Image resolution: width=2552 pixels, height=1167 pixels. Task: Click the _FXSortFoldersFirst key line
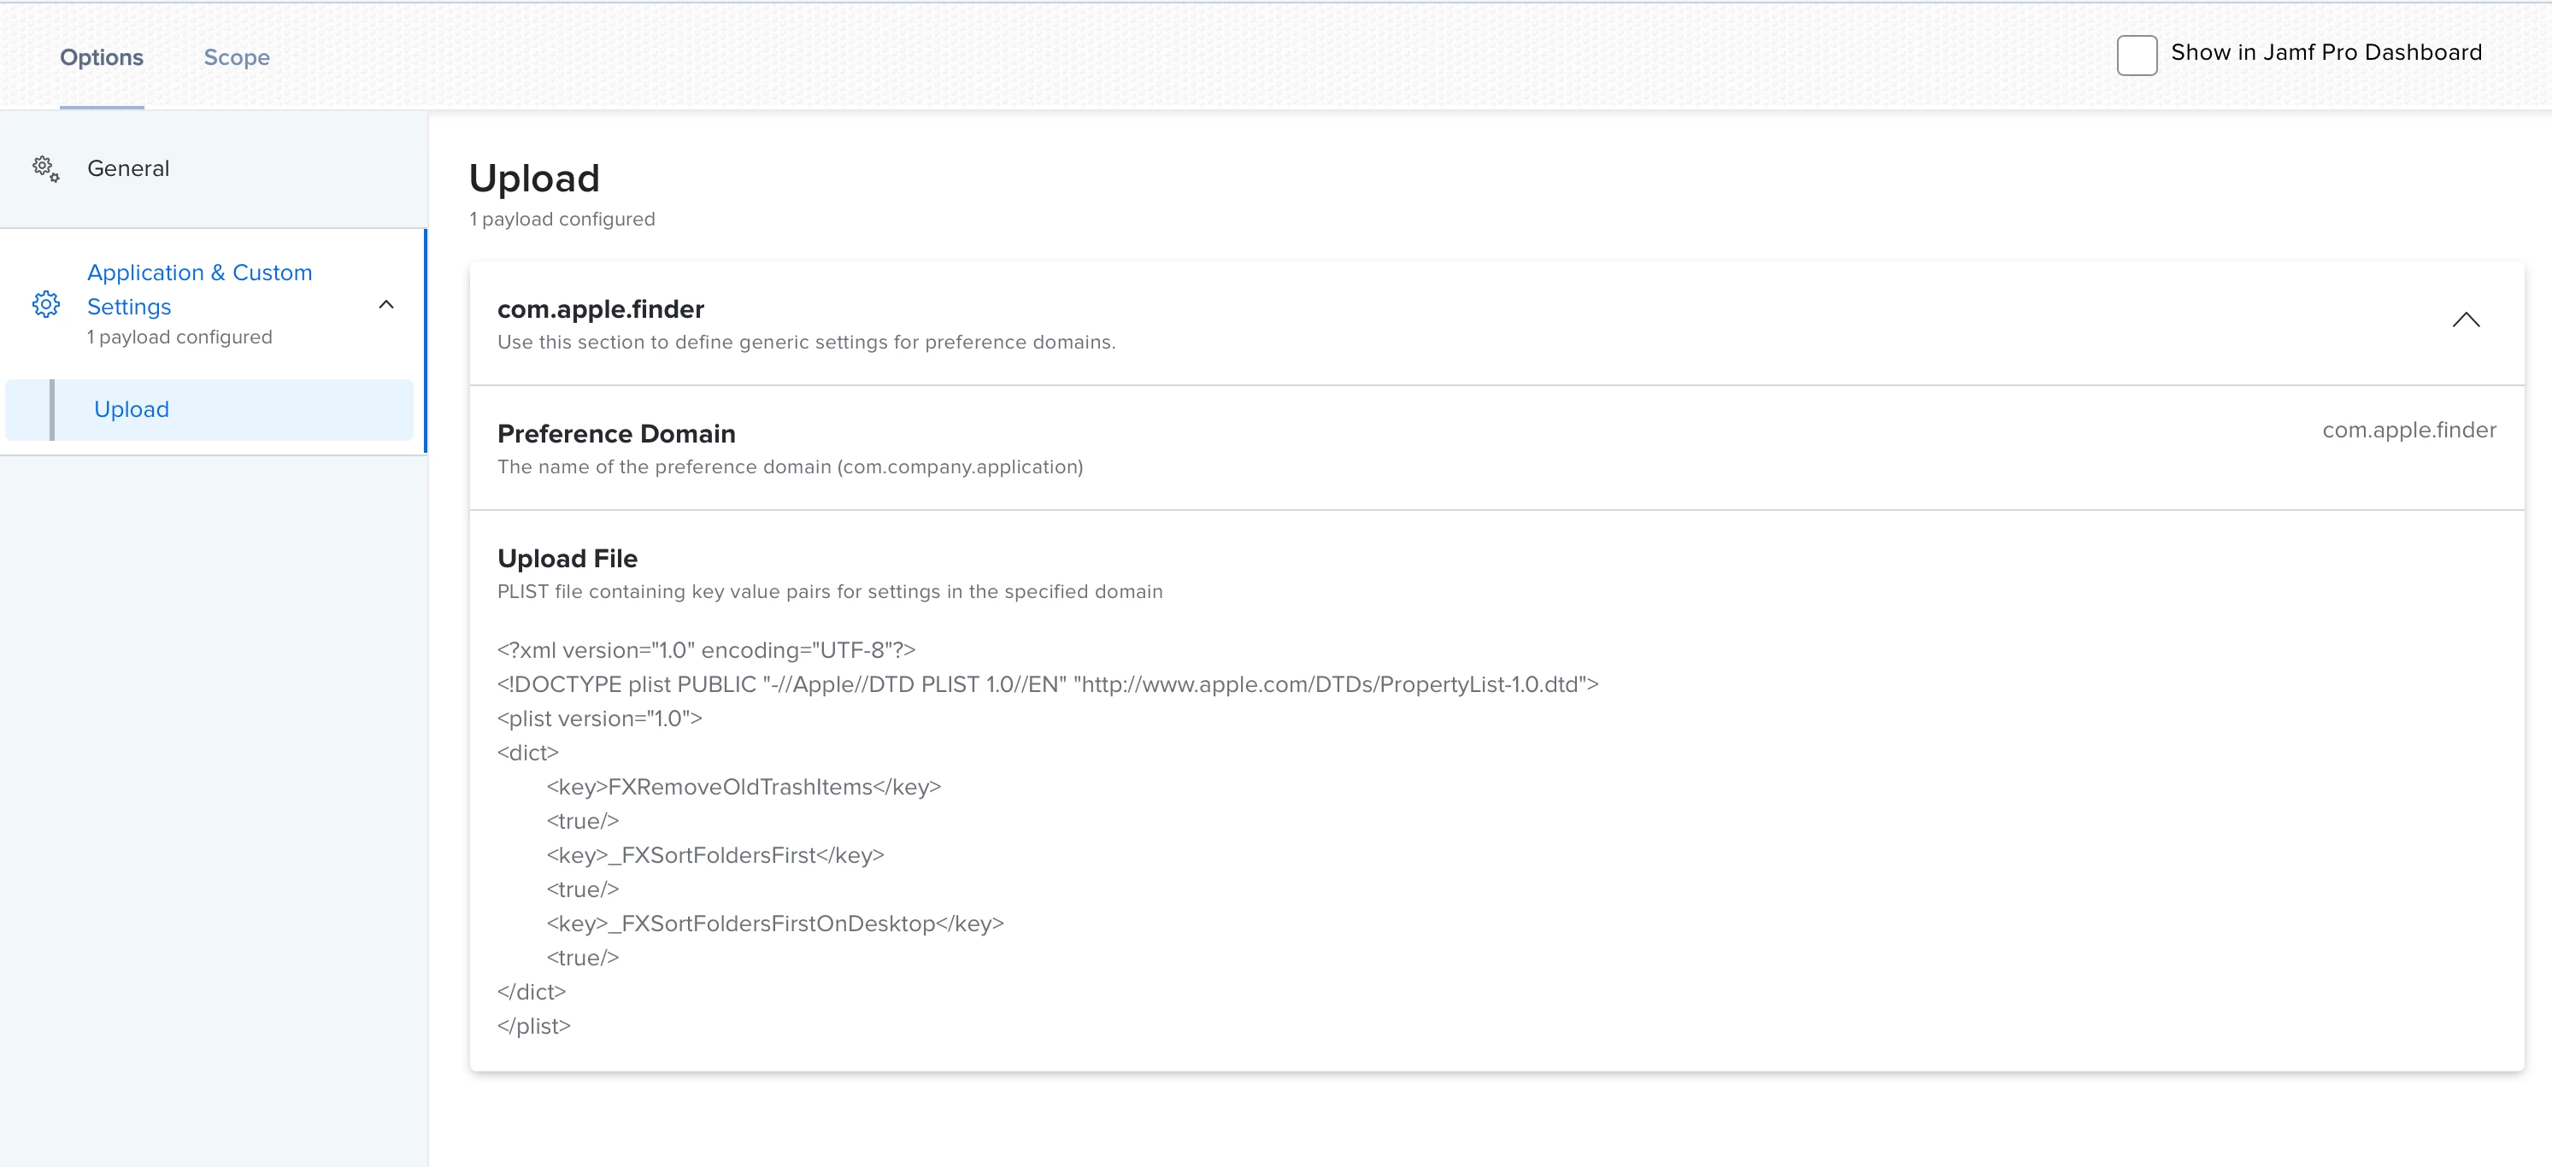[714, 855]
